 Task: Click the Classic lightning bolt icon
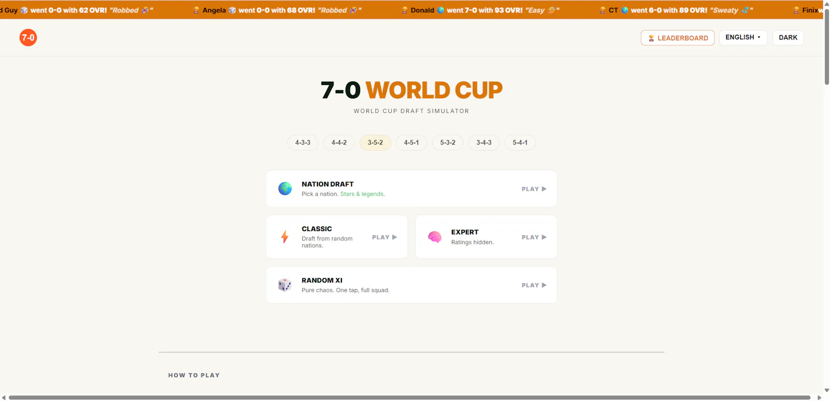284,237
